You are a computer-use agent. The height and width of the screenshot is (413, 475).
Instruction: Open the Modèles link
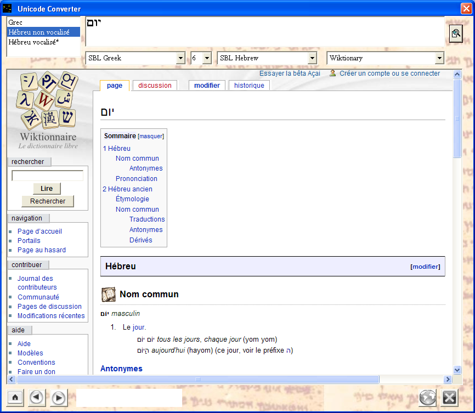pyautogui.click(x=30, y=353)
